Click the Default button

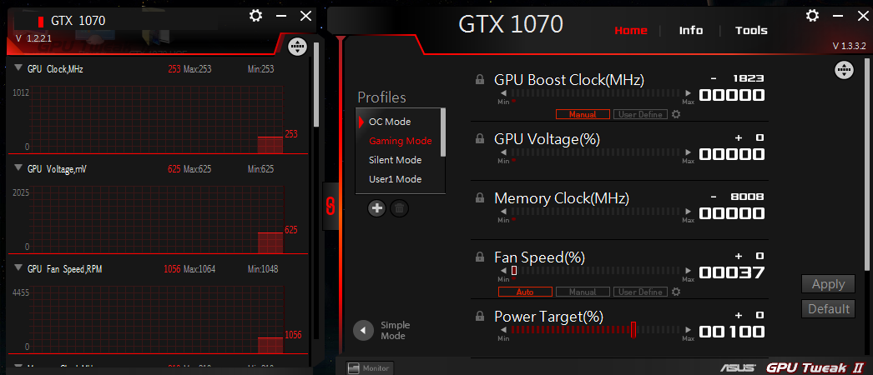coord(828,309)
